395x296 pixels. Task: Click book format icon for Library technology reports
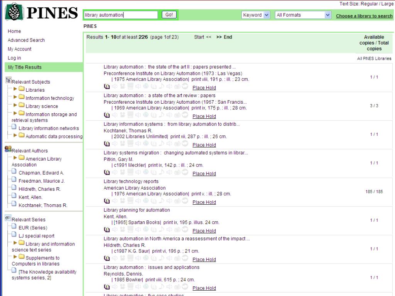coord(107,201)
